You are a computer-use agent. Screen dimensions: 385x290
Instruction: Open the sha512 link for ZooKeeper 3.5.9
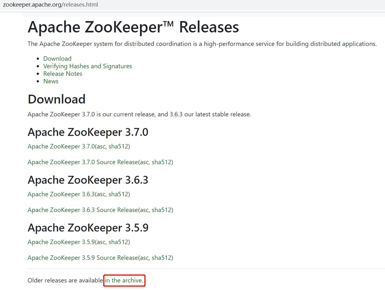coord(118,242)
